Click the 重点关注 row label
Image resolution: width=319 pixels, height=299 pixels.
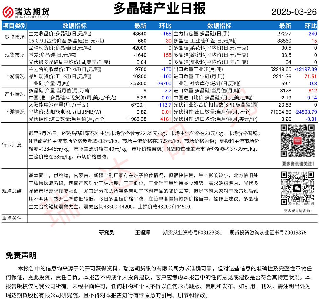coord(12,218)
